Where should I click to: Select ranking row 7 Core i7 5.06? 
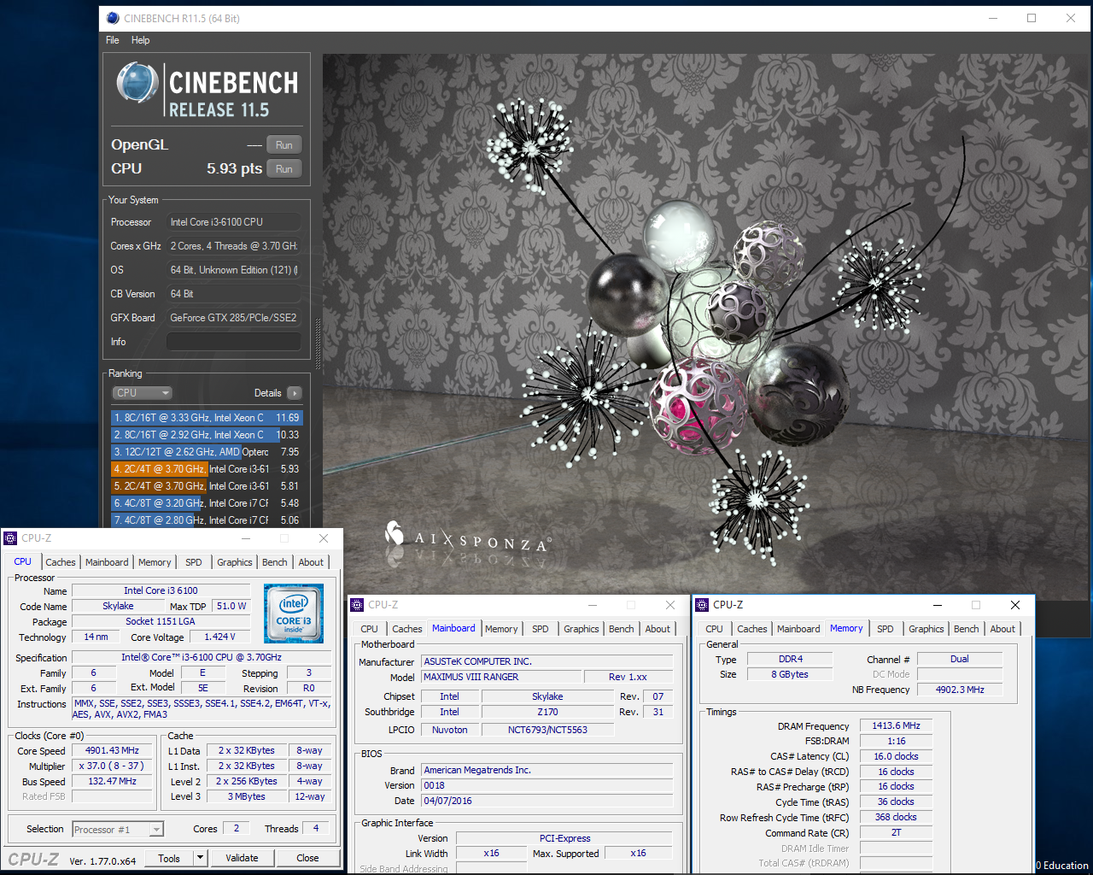pos(207,520)
